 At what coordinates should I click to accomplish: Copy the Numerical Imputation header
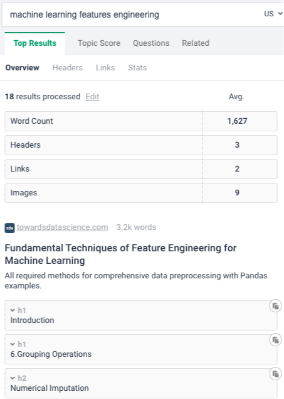tap(275, 374)
